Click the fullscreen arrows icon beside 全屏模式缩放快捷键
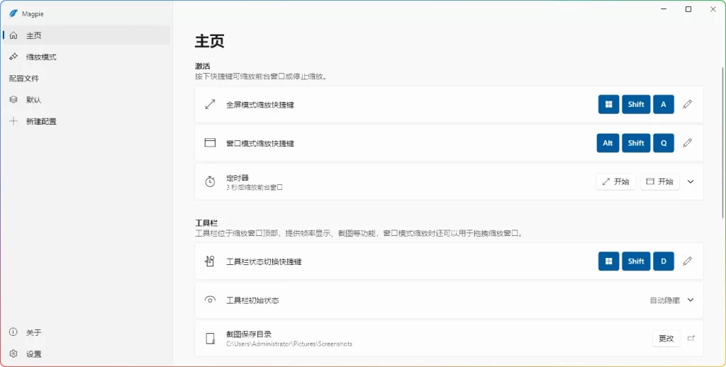This screenshot has width=726, height=367. (210, 105)
